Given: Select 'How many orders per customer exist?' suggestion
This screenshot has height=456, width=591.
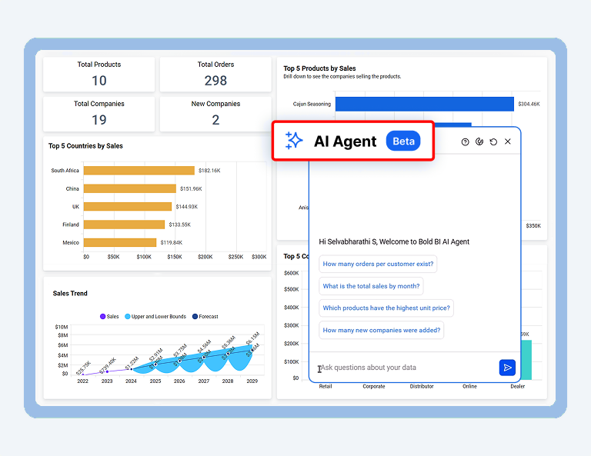Looking at the screenshot, I should [378, 264].
